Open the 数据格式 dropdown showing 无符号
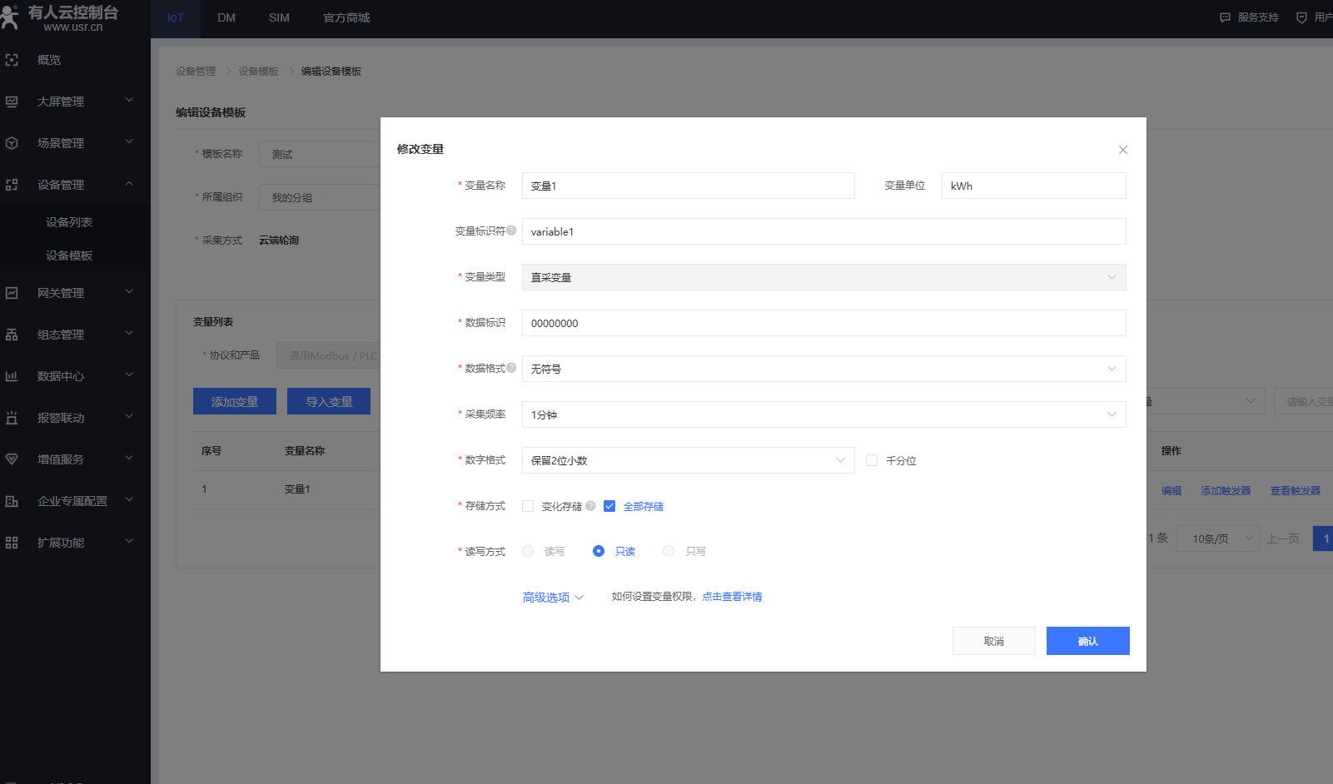The width and height of the screenshot is (1333, 784). click(x=823, y=369)
